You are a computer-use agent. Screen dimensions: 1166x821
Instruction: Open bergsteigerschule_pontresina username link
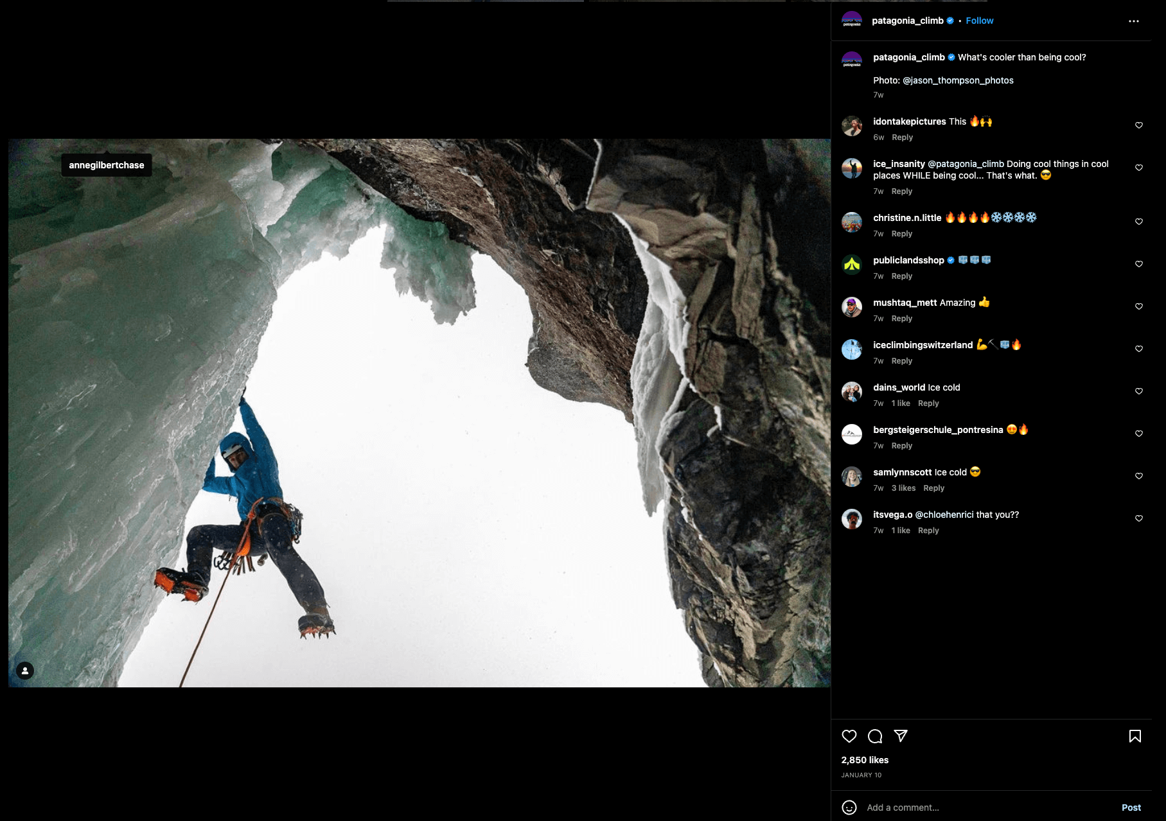938,430
